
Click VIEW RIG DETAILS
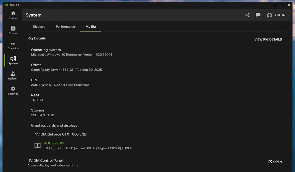tap(268, 40)
